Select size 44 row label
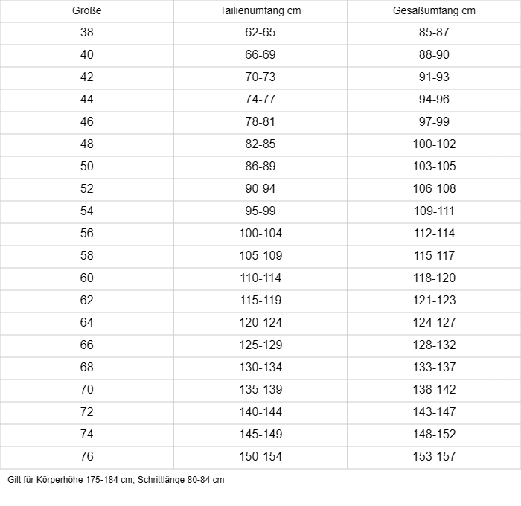 tap(87, 100)
